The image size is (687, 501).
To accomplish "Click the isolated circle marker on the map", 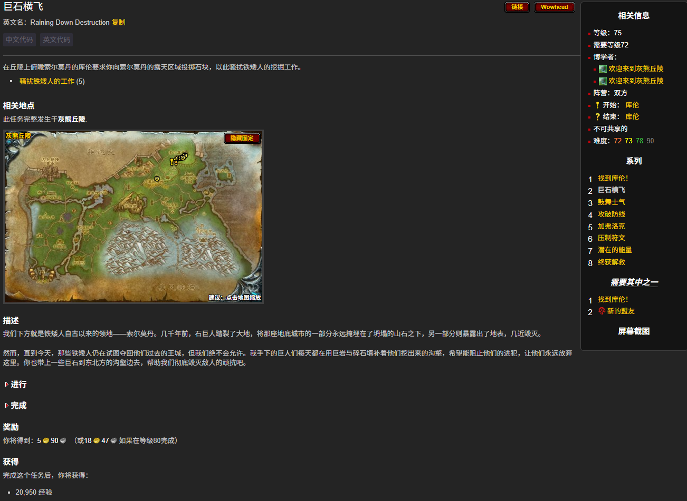I will pyautogui.click(x=157, y=179).
